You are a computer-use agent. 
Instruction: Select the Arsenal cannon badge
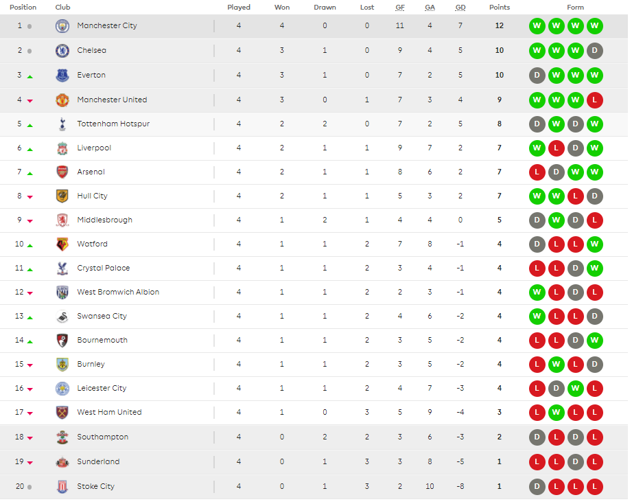[62, 172]
